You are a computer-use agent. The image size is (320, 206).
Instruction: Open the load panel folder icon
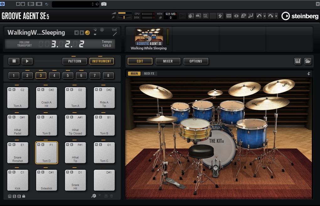[308, 61]
